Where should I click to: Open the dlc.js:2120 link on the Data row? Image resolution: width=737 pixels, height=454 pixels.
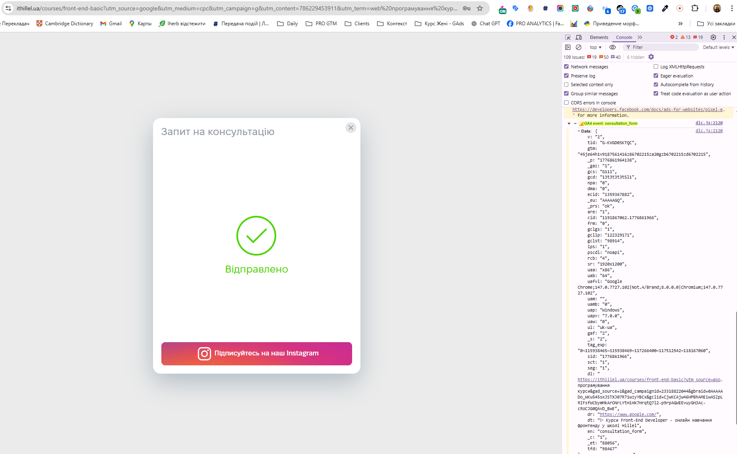tap(709, 131)
